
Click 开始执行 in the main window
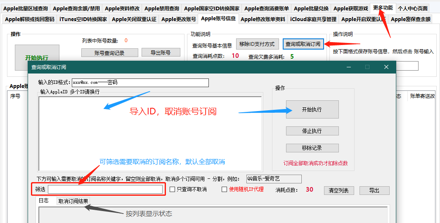click(37, 57)
